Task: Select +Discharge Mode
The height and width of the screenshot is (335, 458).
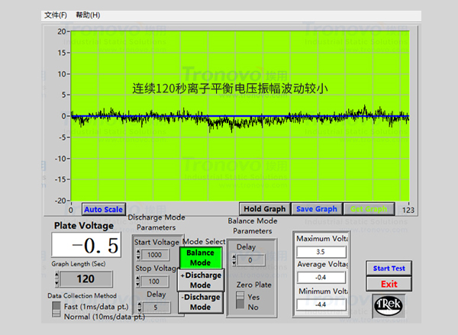Action: 201,280
